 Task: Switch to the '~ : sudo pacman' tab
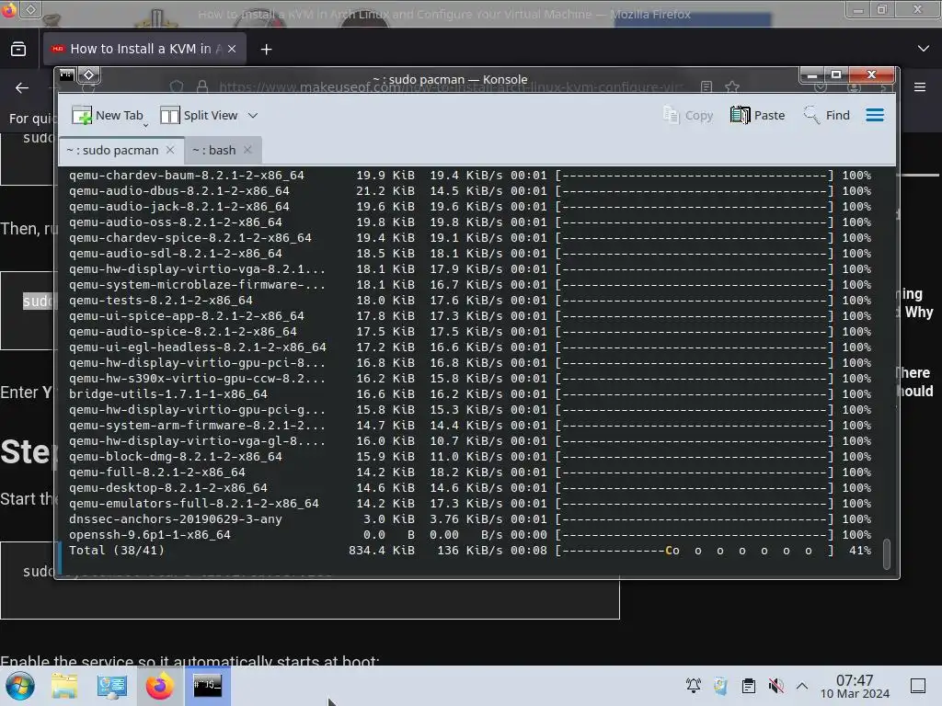coord(112,150)
